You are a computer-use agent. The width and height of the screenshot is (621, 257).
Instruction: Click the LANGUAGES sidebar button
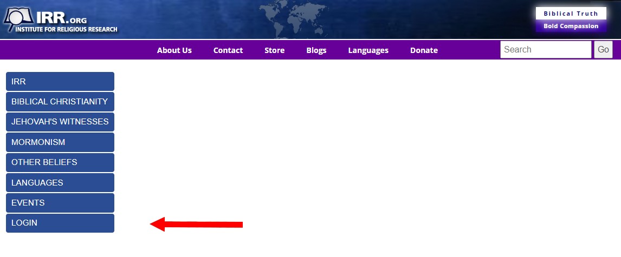(60, 183)
